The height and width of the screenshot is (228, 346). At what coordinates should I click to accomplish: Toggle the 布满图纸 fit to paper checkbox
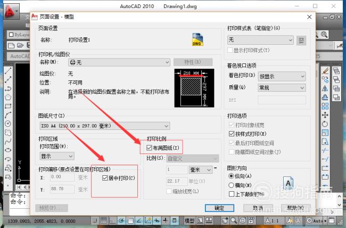149,148
